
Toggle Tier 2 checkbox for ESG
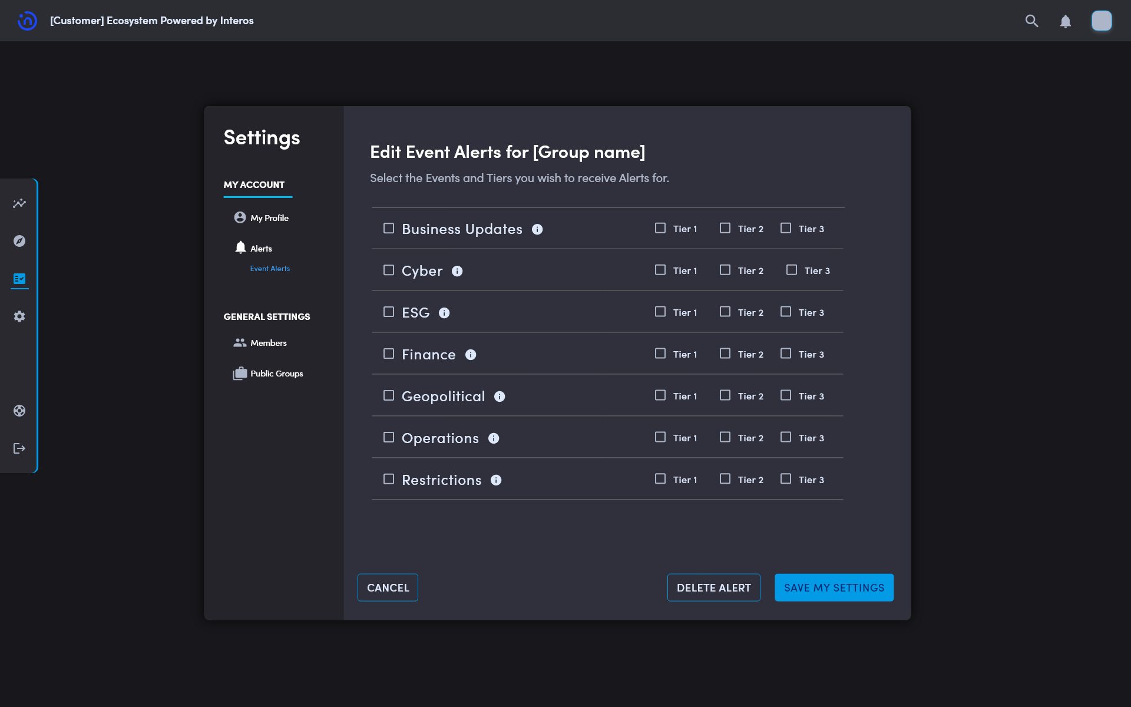pyautogui.click(x=725, y=312)
